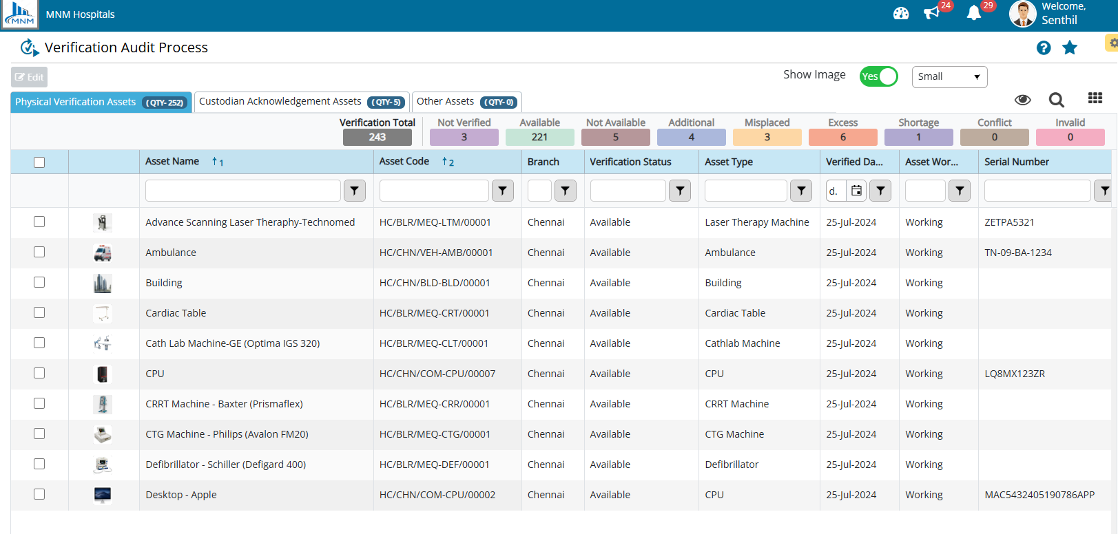Click the eye visibility icon above table
The image size is (1118, 534).
[1022, 100]
